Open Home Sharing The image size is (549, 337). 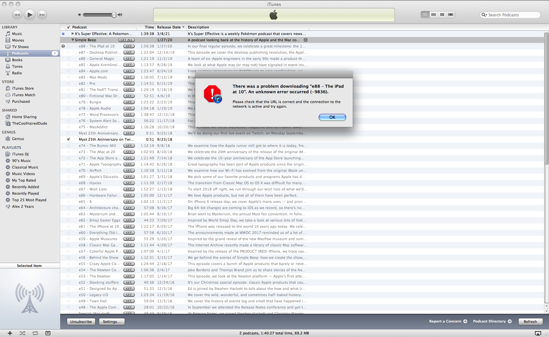(24, 117)
